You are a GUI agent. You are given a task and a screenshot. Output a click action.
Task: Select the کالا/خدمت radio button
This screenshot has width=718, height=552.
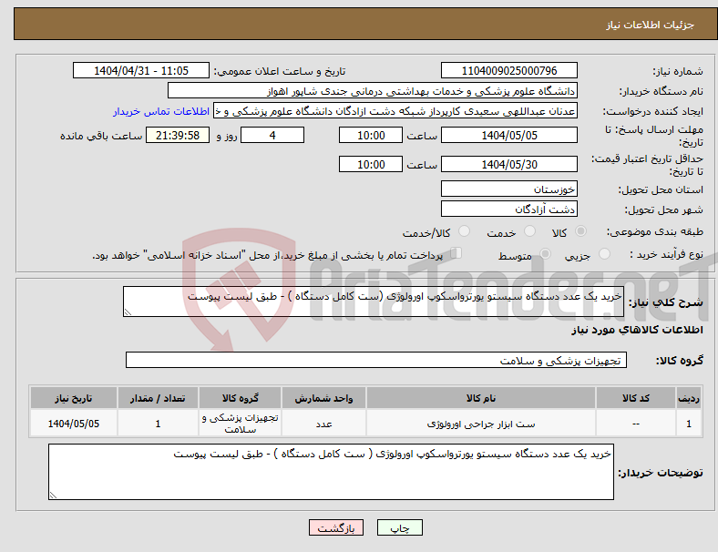[465, 231]
